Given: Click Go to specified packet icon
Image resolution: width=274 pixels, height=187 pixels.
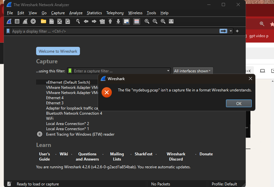Looking at the screenshot, I should tap(102, 21).
